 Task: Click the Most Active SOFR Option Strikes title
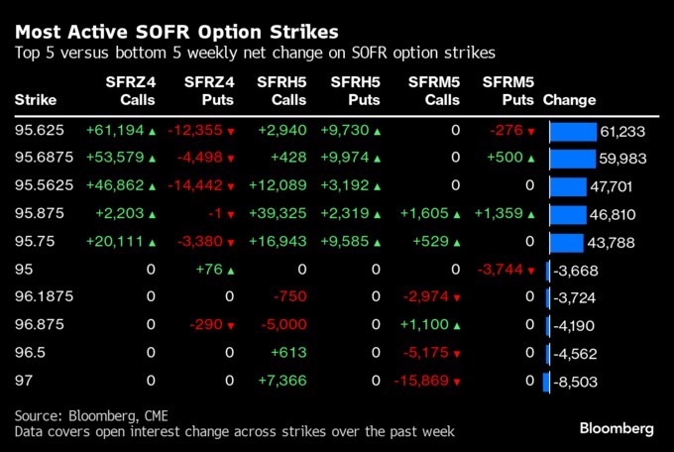pyautogui.click(x=176, y=32)
